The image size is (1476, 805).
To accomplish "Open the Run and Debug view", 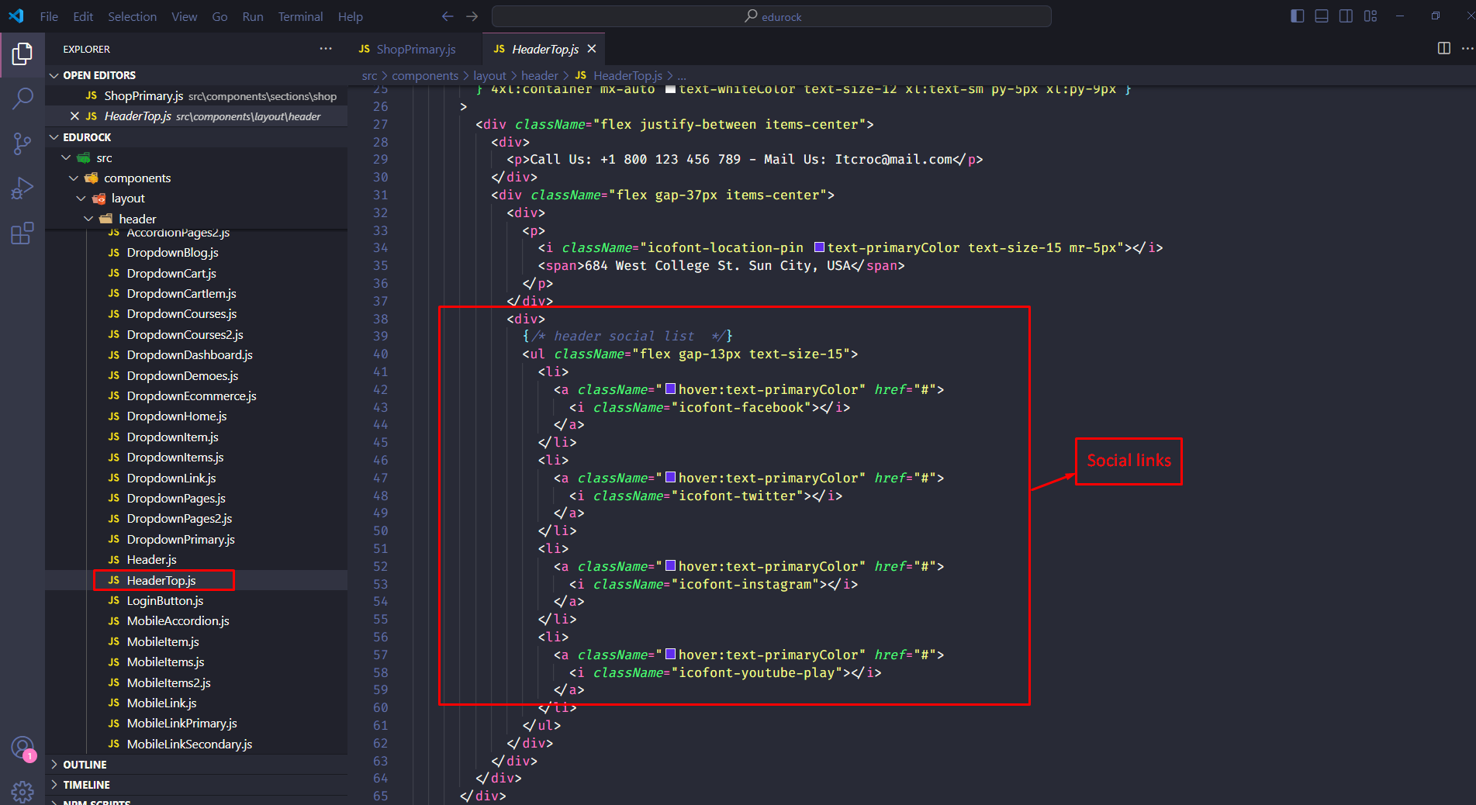I will pyautogui.click(x=22, y=188).
